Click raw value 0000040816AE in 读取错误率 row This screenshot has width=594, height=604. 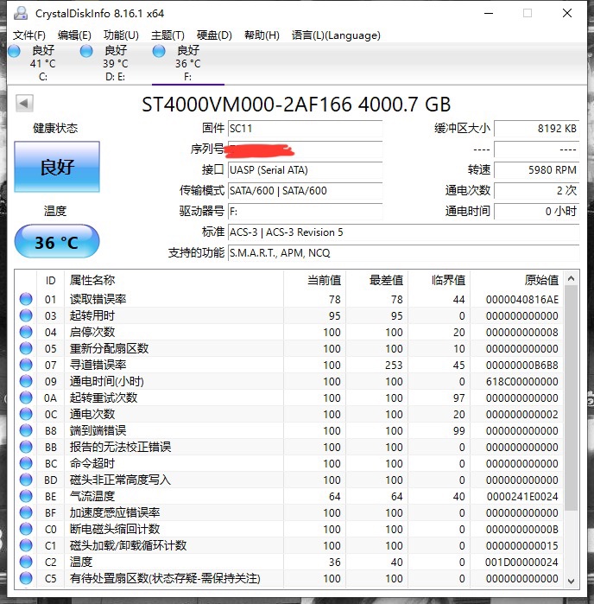point(522,299)
